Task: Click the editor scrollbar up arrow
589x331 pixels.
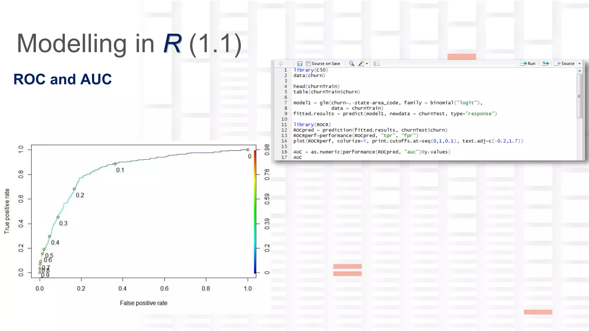Action: (580, 71)
